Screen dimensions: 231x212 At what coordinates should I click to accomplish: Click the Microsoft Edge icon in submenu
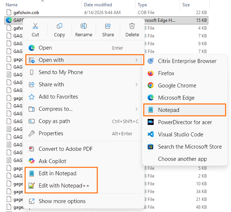[151, 97]
